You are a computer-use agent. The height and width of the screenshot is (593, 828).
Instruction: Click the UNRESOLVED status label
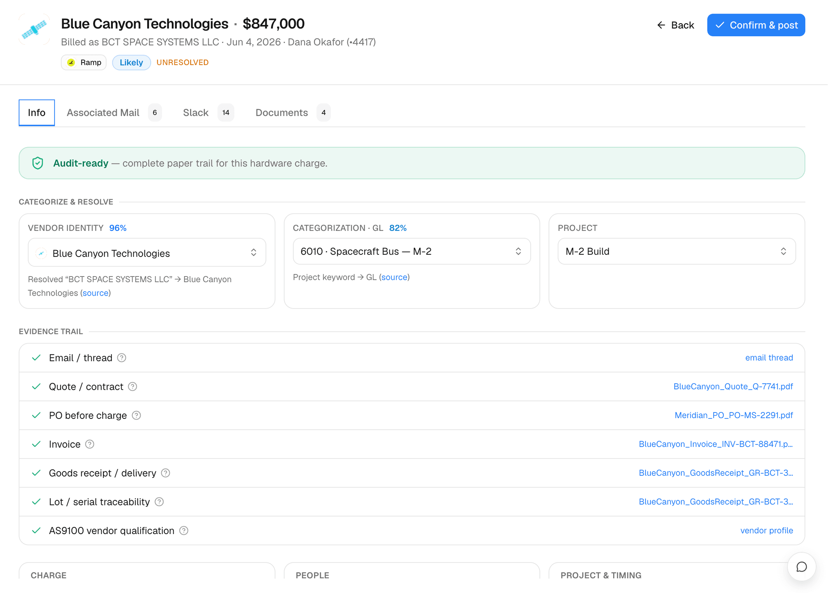183,63
